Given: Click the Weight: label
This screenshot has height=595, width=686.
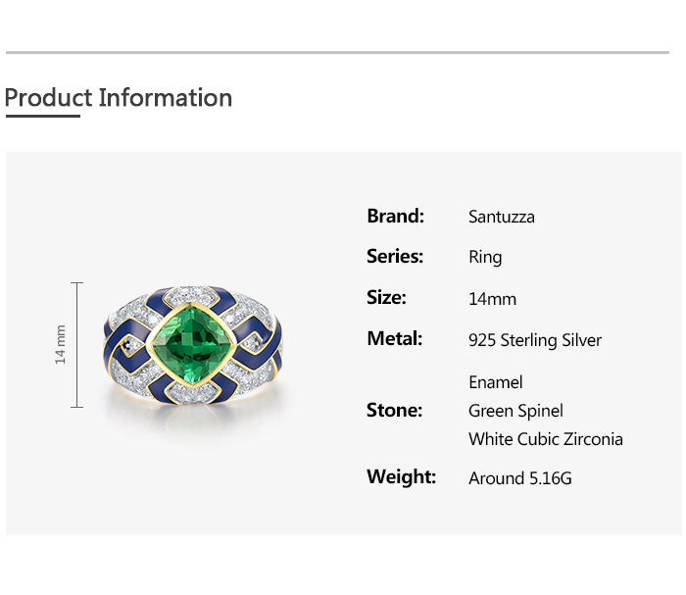Looking at the screenshot, I should pos(401,477).
